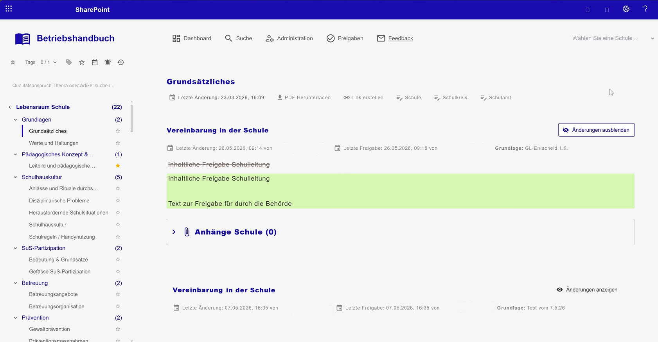Collapse the SuS-Partizipation group
The height and width of the screenshot is (342, 658).
coord(15,248)
